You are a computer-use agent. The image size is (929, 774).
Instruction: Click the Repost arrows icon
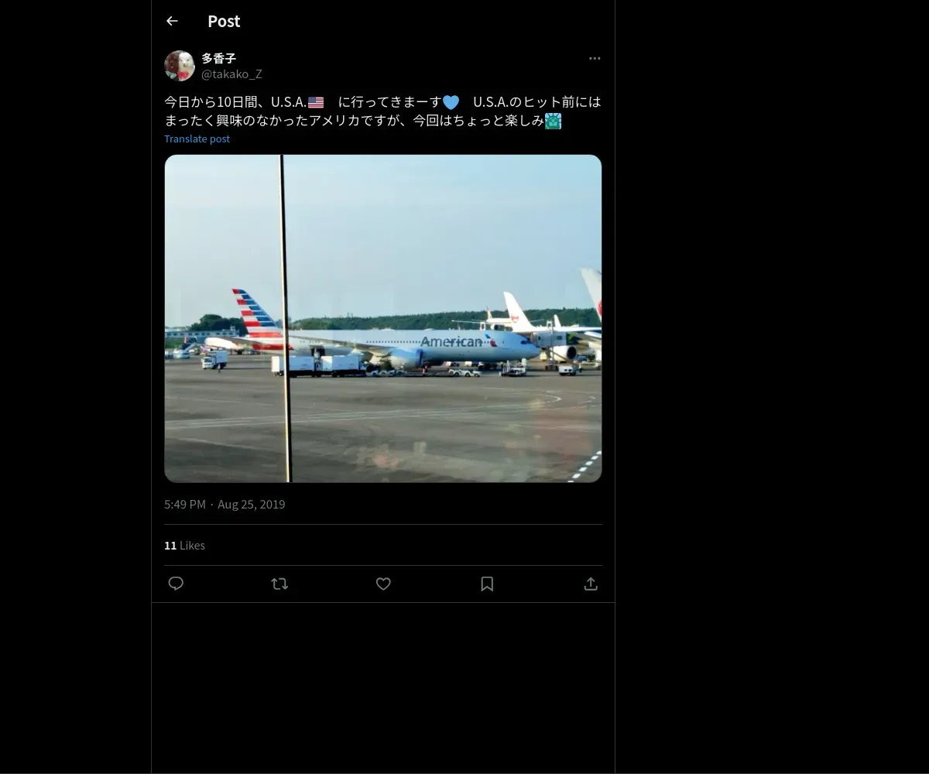[x=279, y=584]
